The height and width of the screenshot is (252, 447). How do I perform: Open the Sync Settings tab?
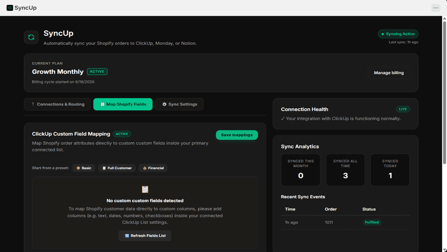click(179, 104)
